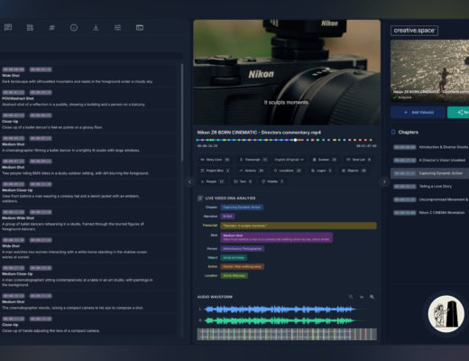Open the Text tab
469x361 pixels.
tap(243, 181)
